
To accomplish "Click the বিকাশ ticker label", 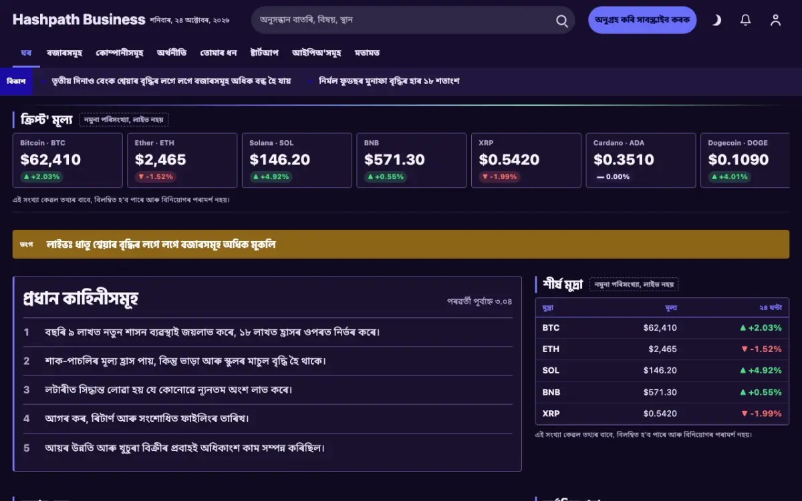I will click(x=16, y=81).
